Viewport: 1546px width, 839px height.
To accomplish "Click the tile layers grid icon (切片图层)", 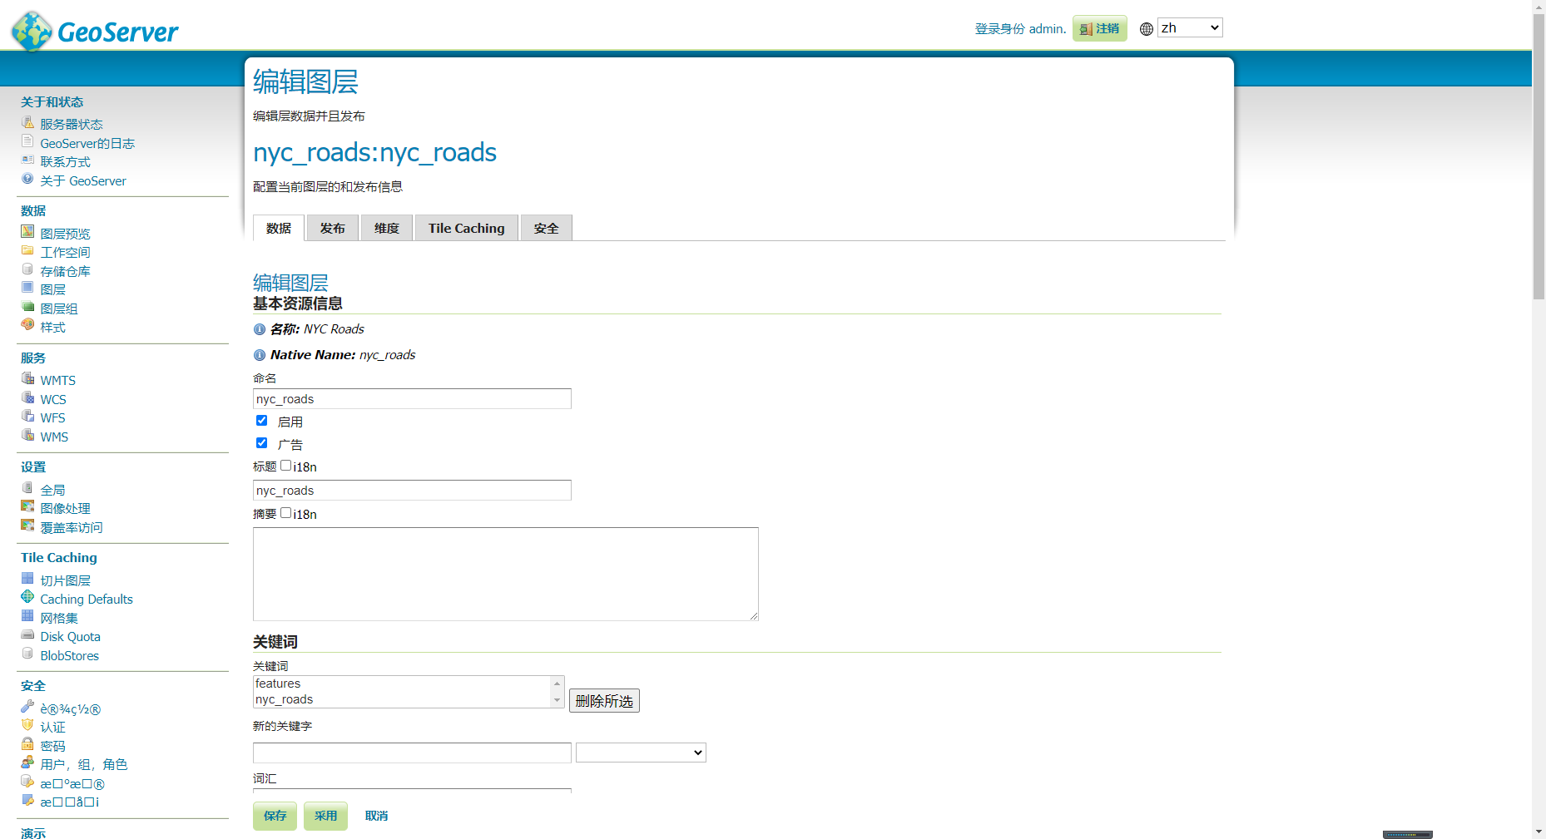I will (x=27, y=579).
